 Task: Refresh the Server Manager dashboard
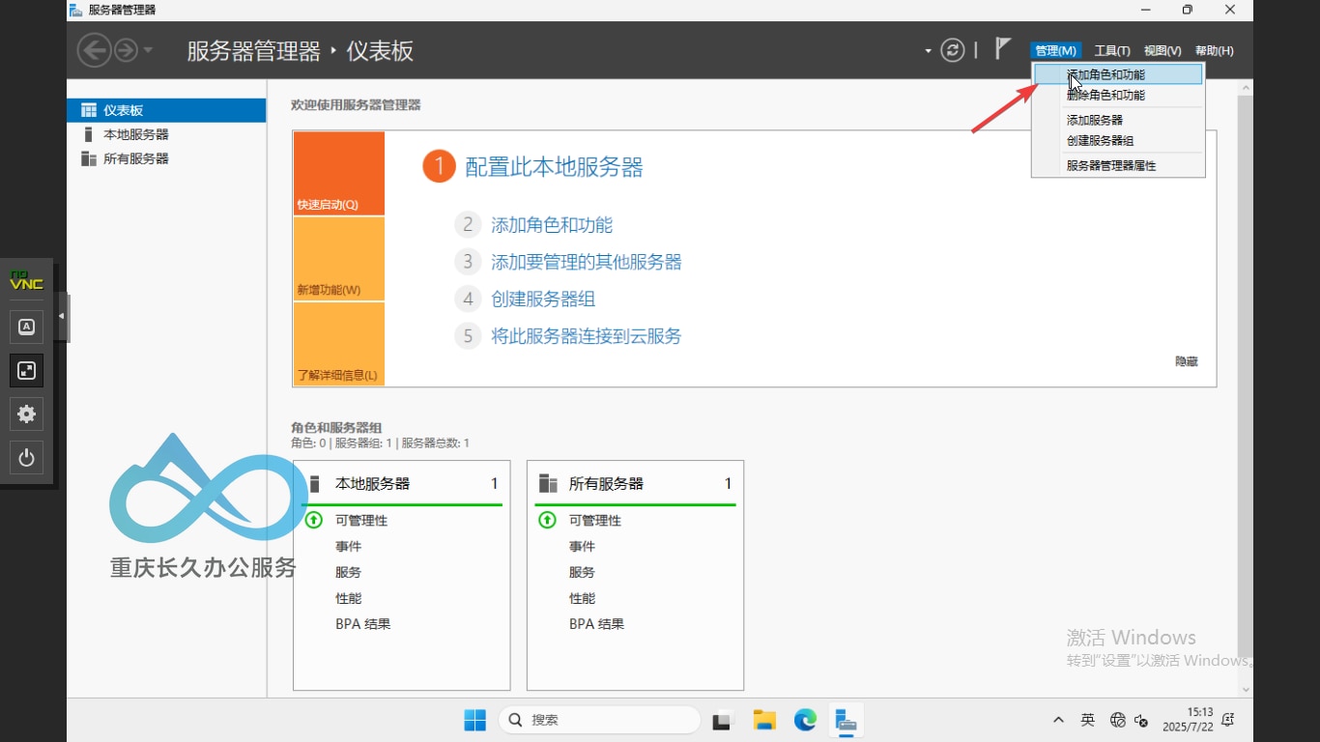pos(953,50)
